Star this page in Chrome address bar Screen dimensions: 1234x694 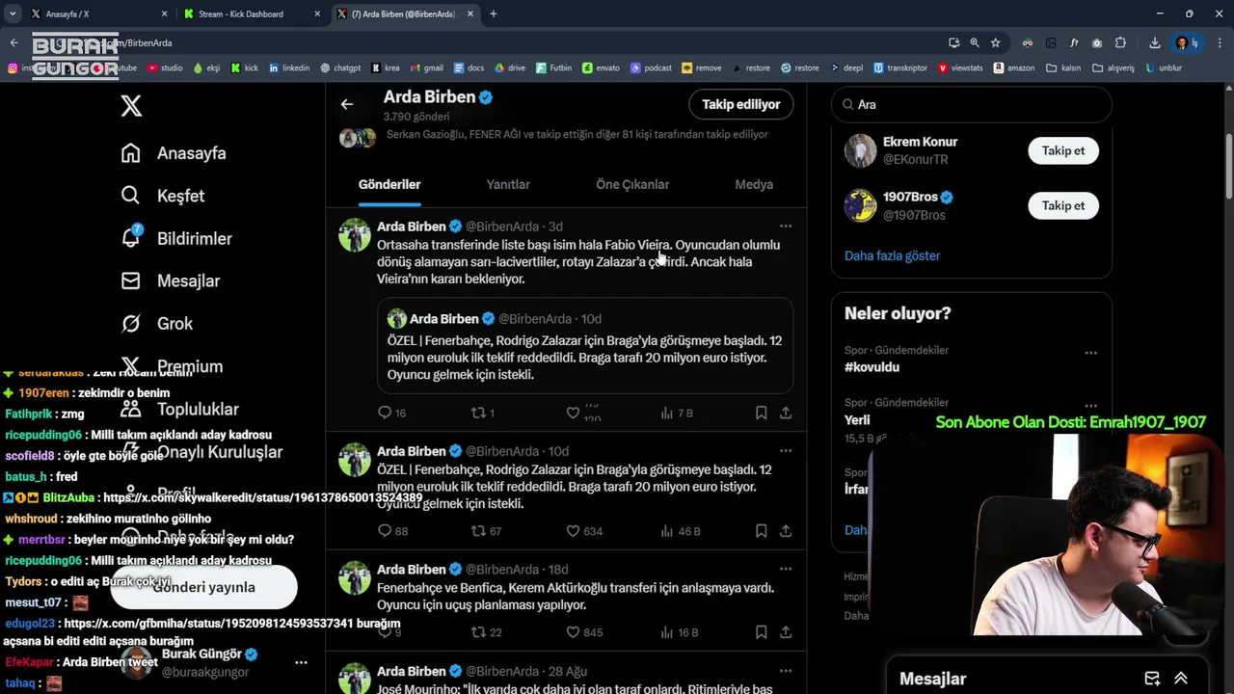coord(996,42)
